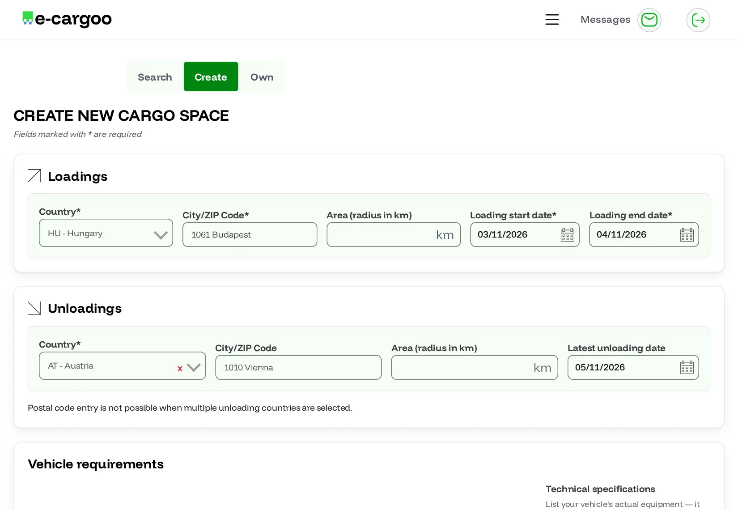
Task: Click the unloading City/ZIP field 1010 Vienna
Action: coord(298,367)
